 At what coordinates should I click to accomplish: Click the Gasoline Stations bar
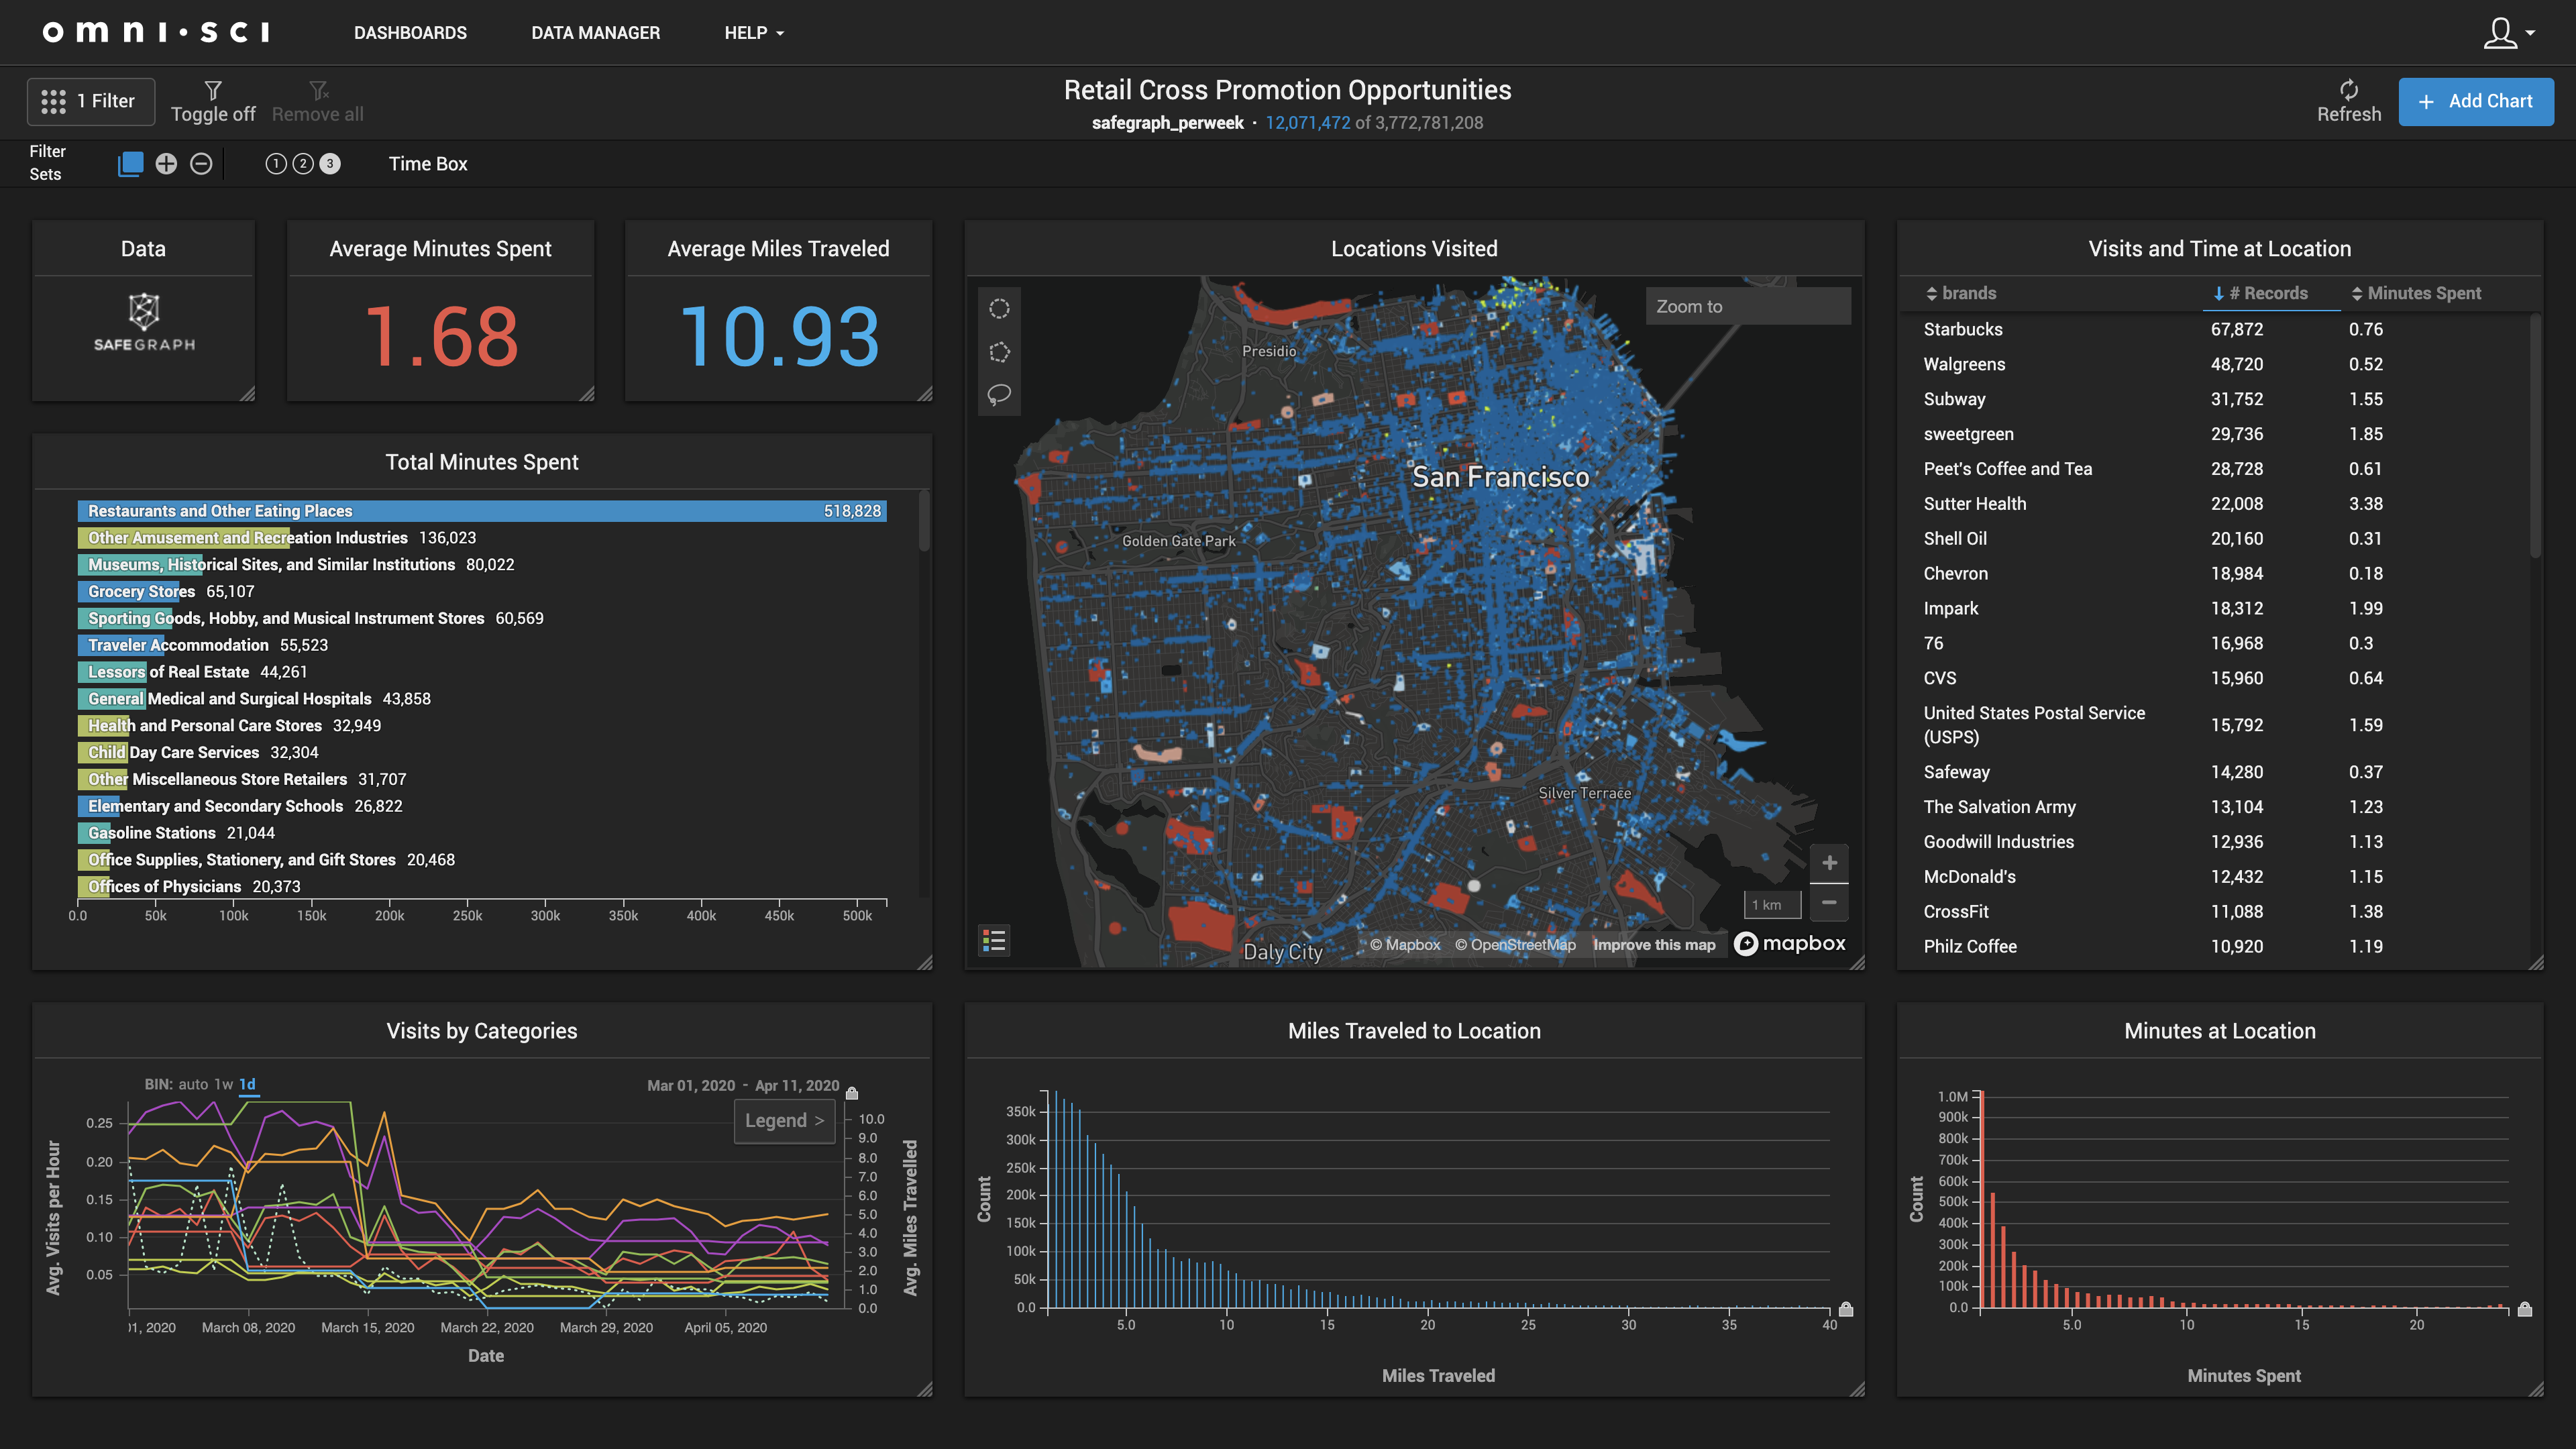[94, 833]
